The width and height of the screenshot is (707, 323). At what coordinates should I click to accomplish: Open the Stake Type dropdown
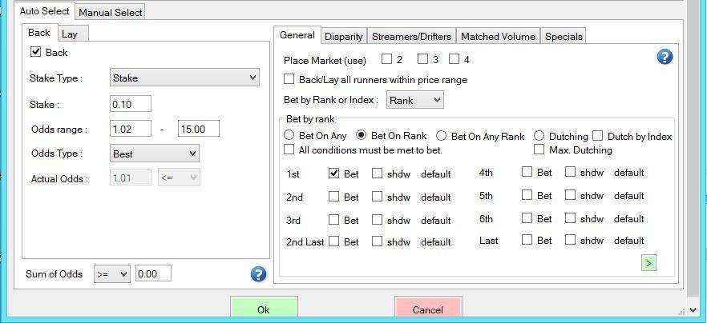point(184,78)
